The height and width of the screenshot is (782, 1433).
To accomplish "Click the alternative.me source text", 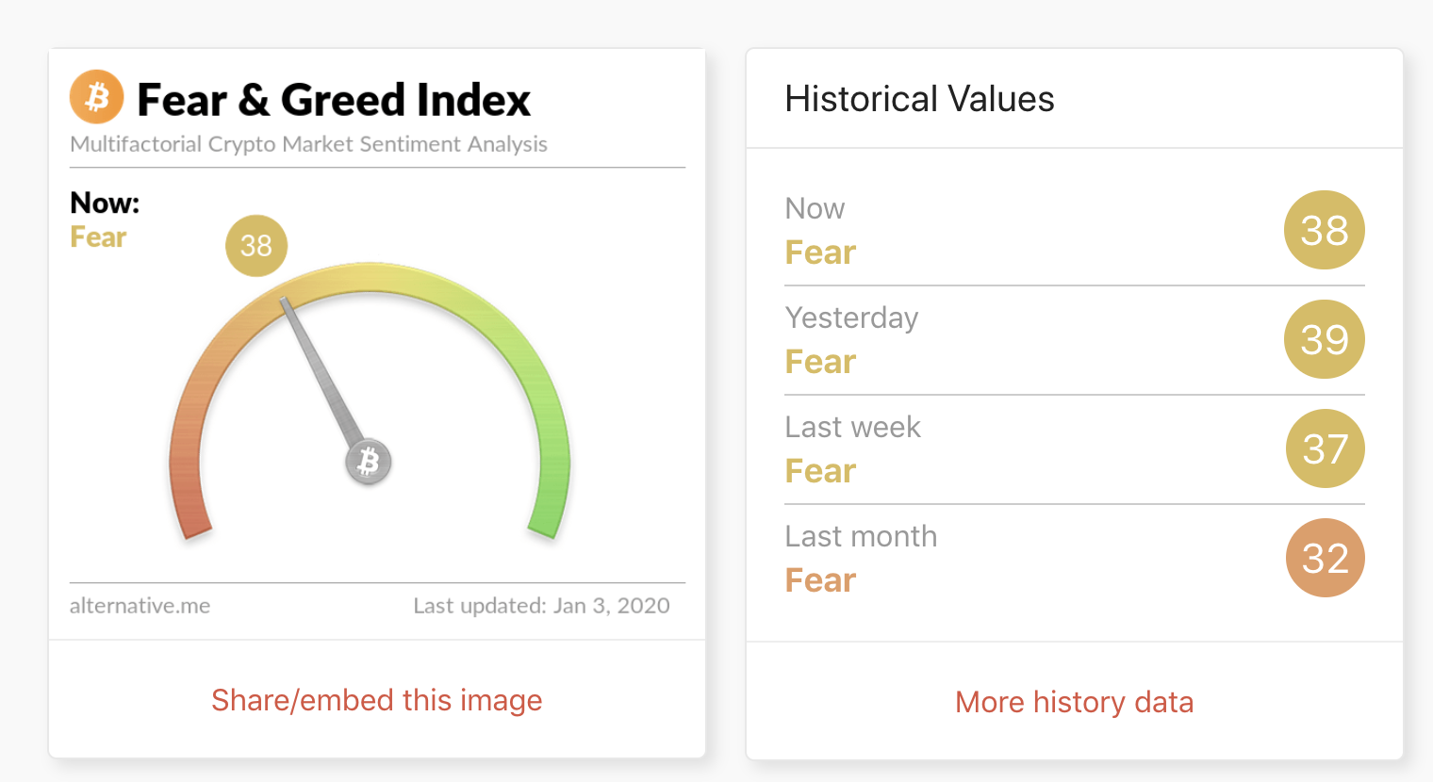I will 140,606.
